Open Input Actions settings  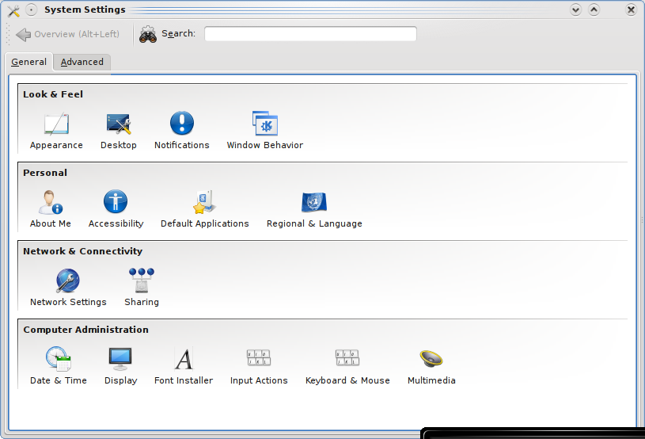[x=259, y=365]
